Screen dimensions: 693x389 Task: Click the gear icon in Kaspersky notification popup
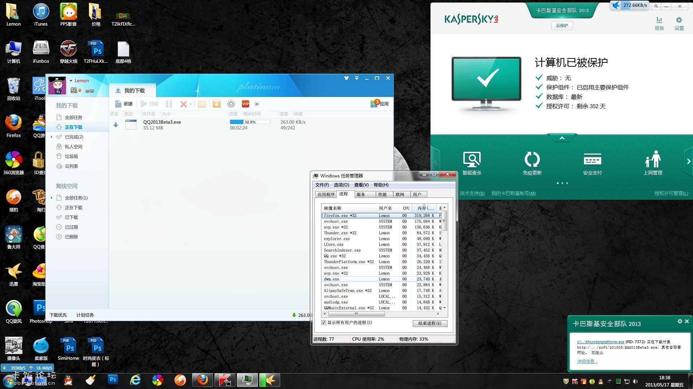[x=680, y=321]
